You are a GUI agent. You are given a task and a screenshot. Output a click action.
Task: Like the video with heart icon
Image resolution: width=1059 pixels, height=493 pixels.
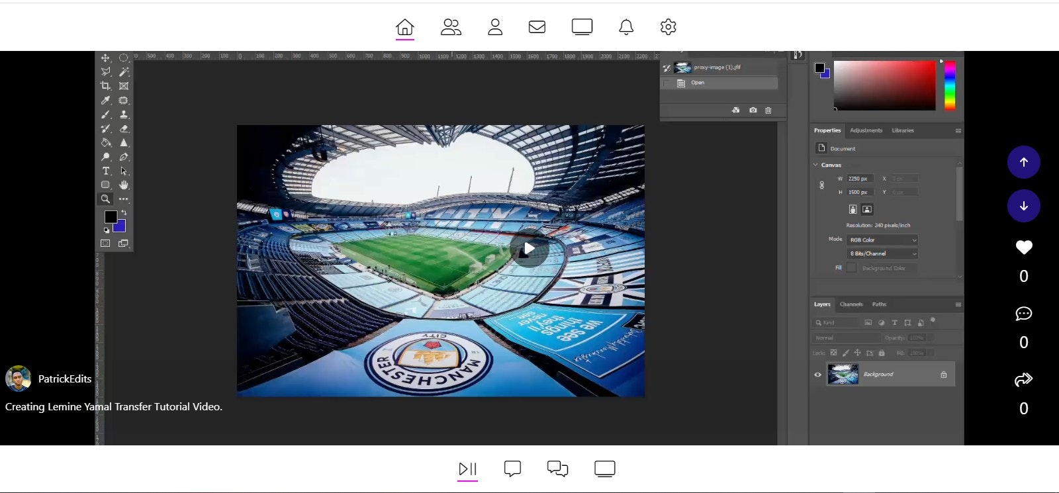(1024, 247)
